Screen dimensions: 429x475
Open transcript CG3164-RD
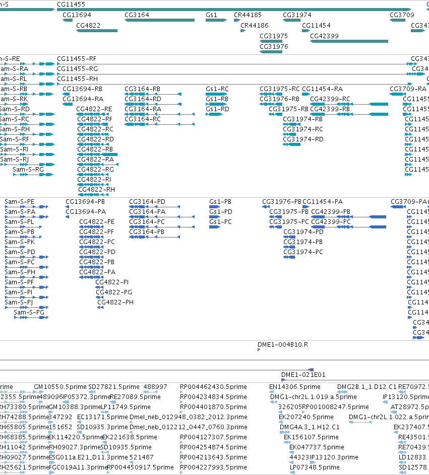(x=143, y=99)
